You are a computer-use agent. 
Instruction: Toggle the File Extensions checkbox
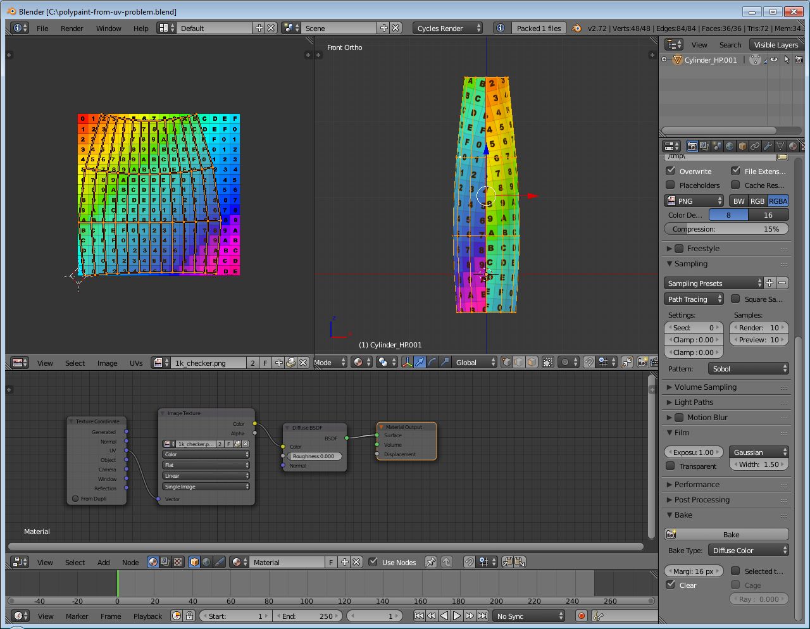[x=735, y=171]
